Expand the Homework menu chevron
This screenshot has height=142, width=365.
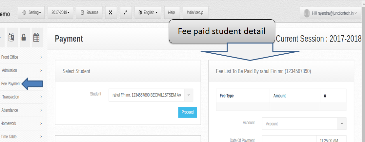coord(41,123)
